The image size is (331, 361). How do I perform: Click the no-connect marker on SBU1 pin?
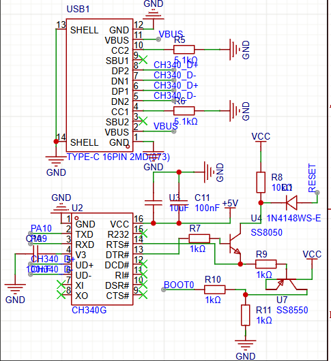tap(143, 60)
